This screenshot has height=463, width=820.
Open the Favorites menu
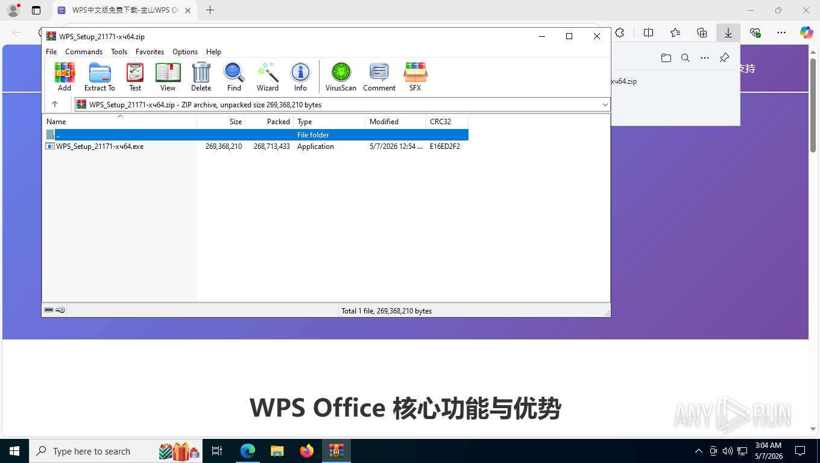pyautogui.click(x=150, y=52)
